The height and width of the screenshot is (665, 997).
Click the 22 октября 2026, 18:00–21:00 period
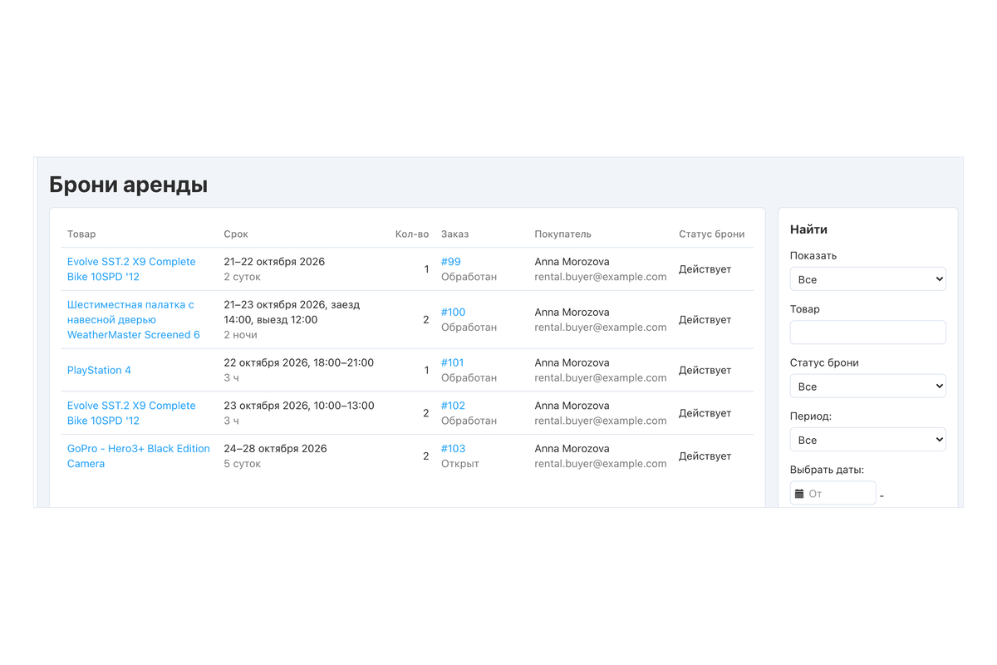(299, 363)
